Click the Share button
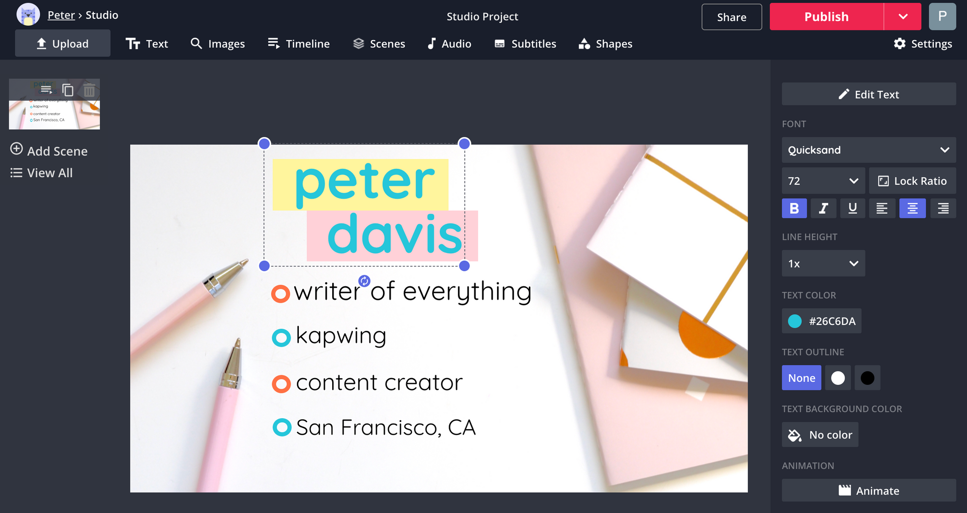Screen dimensions: 967x513 tap(731, 17)
